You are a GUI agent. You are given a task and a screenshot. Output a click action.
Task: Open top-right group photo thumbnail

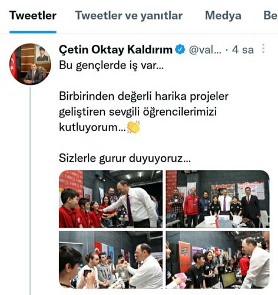217,199
